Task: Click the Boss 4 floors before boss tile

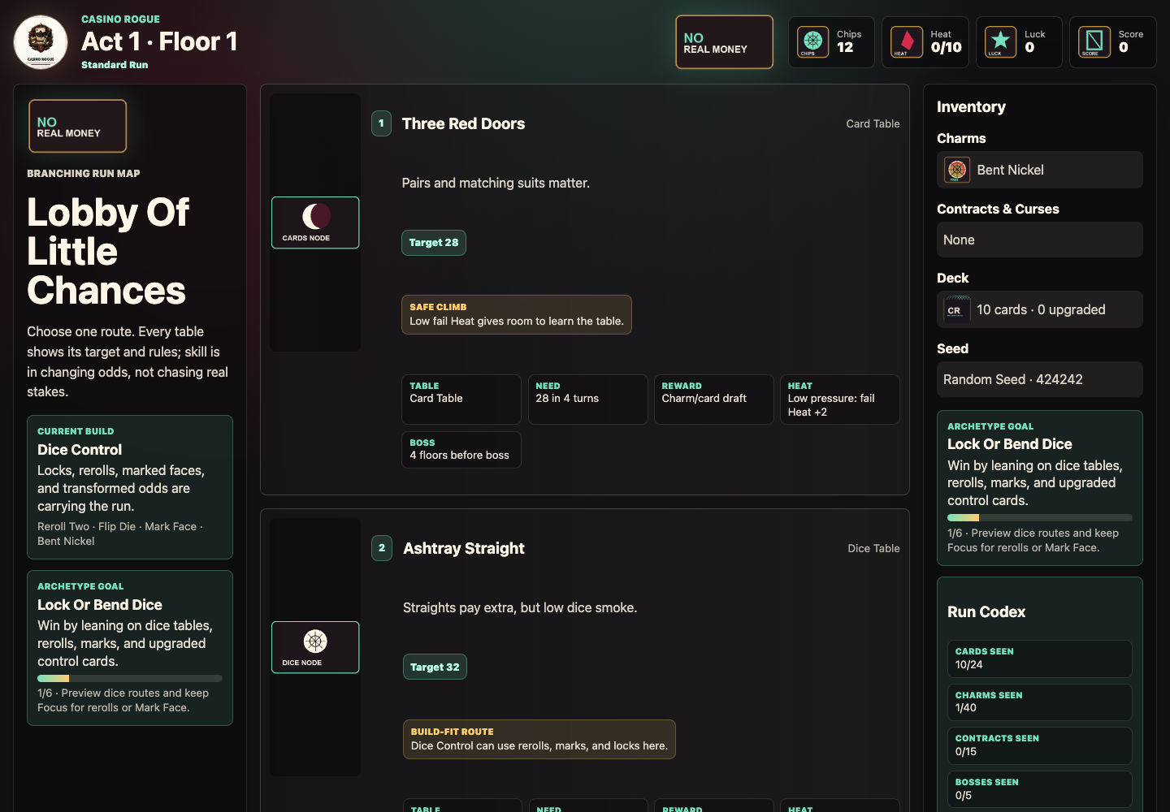Action: coord(461,450)
